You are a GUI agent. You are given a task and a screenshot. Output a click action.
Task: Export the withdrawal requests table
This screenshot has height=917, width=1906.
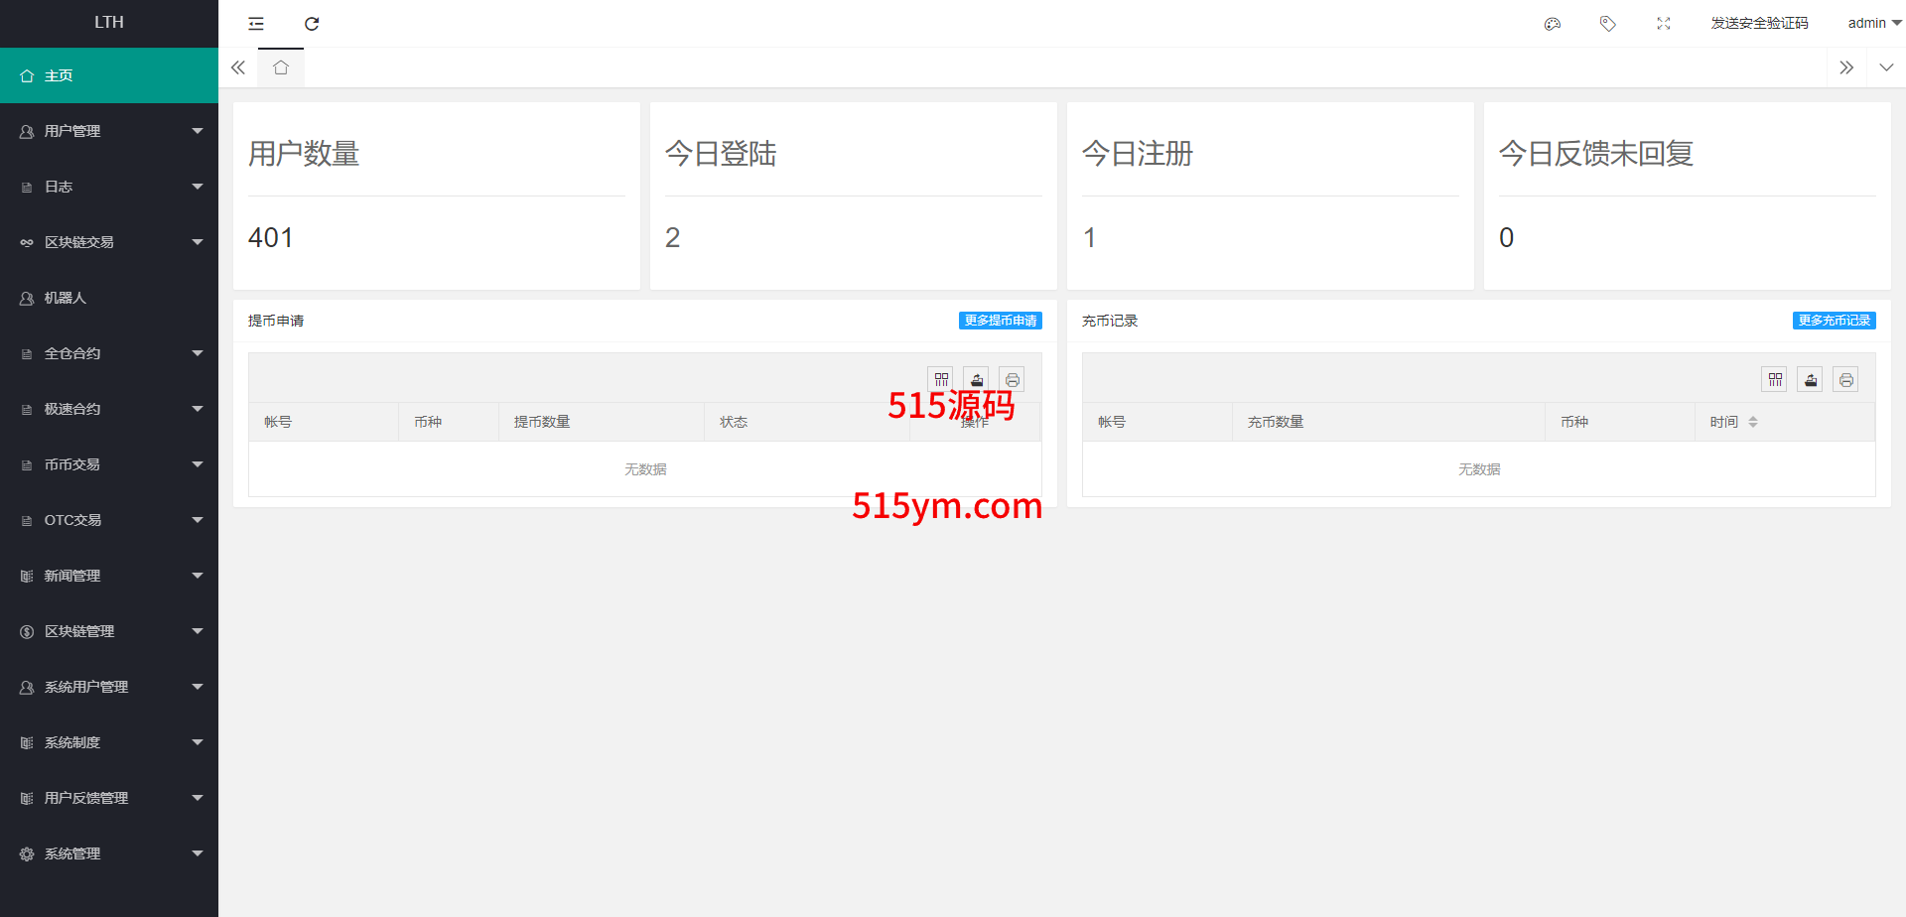[977, 379]
